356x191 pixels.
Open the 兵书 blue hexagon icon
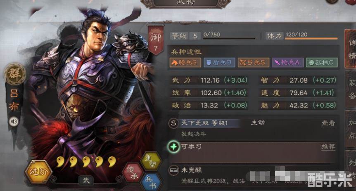(151, 182)
